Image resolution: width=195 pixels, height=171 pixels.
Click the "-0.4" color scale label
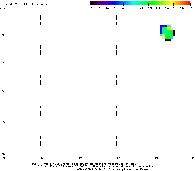point(166,8)
